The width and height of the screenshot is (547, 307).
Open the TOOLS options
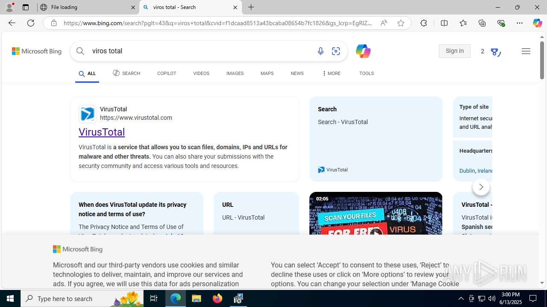(367, 74)
